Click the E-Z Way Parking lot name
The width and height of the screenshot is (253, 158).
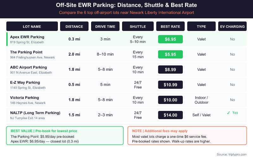(25, 82)
